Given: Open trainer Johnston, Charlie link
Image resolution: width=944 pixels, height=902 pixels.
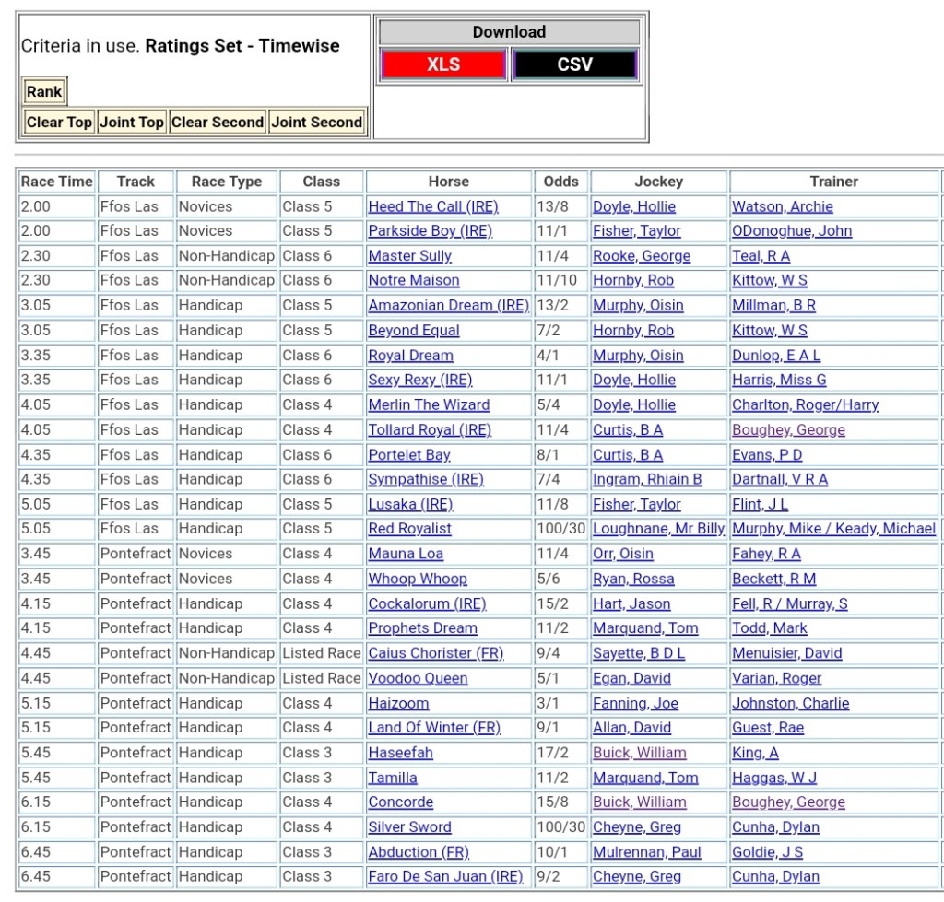Looking at the screenshot, I should click(x=790, y=703).
